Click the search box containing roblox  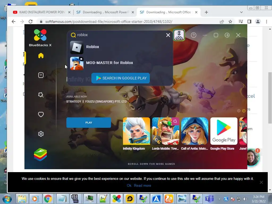click(x=118, y=35)
